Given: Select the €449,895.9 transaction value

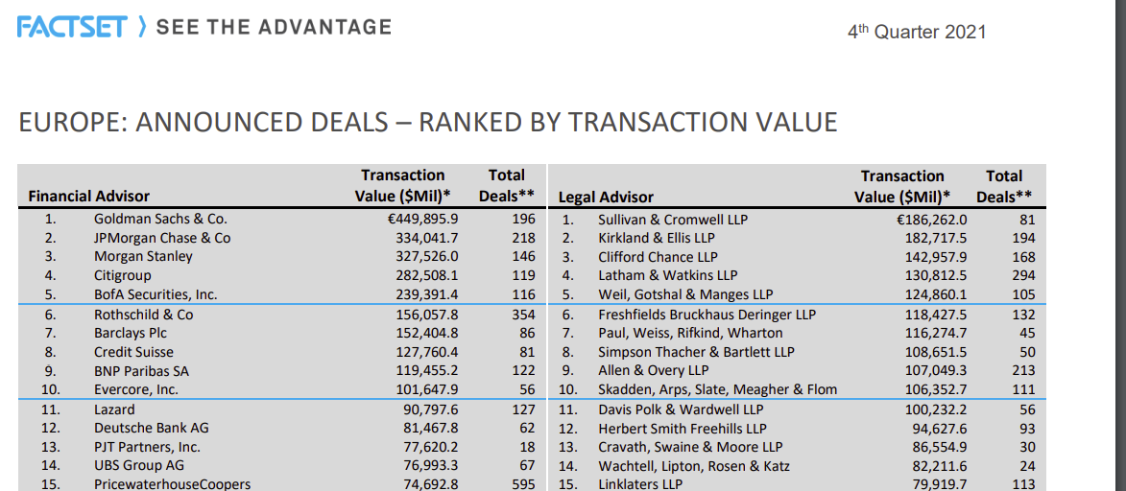Looking at the screenshot, I should 421,219.
